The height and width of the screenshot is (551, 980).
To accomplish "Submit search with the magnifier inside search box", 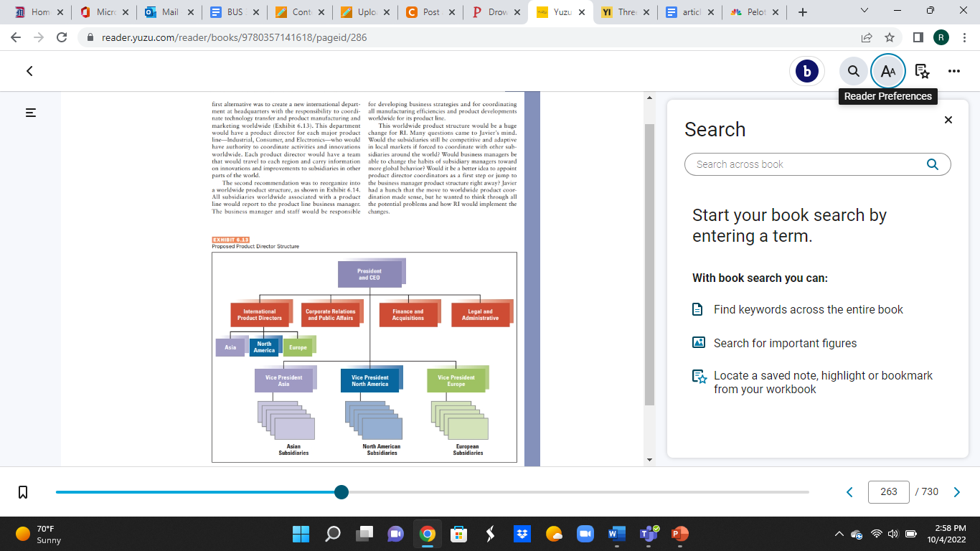I will click(933, 164).
